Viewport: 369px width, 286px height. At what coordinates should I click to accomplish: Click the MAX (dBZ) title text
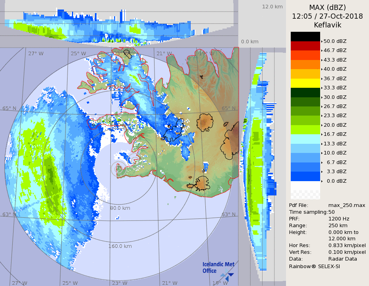327,8
